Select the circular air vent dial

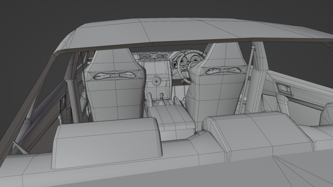[157, 81]
